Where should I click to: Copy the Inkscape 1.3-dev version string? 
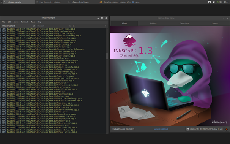coord(205,129)
